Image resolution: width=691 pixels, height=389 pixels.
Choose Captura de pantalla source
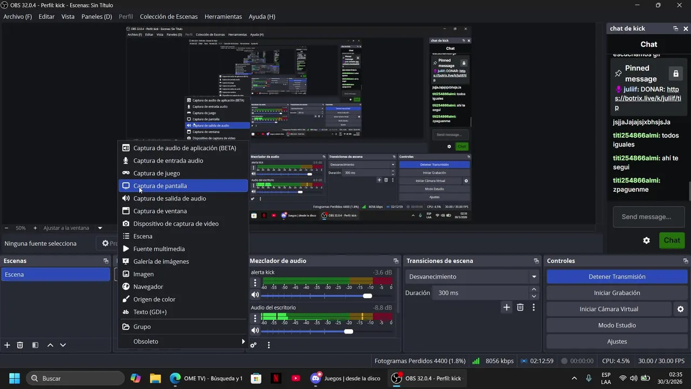(x=183, y=186)
